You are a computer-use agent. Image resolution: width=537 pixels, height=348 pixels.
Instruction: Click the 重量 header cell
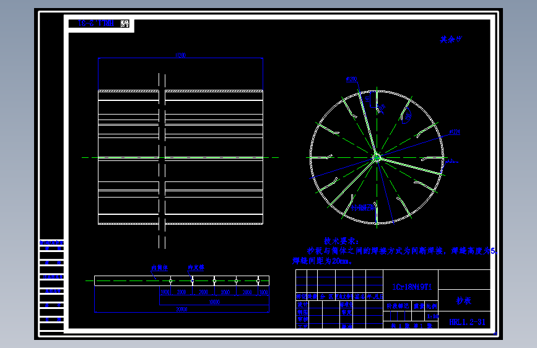click(x=419, y=306)
